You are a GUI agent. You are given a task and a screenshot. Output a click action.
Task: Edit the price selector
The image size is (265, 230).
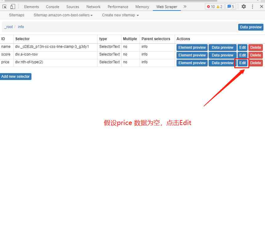[243, 63]
